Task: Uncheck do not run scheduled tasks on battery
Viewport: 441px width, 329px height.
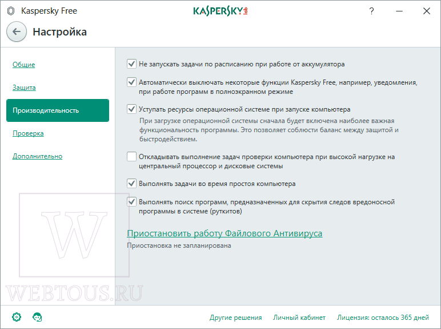Action: click(131, 64)
